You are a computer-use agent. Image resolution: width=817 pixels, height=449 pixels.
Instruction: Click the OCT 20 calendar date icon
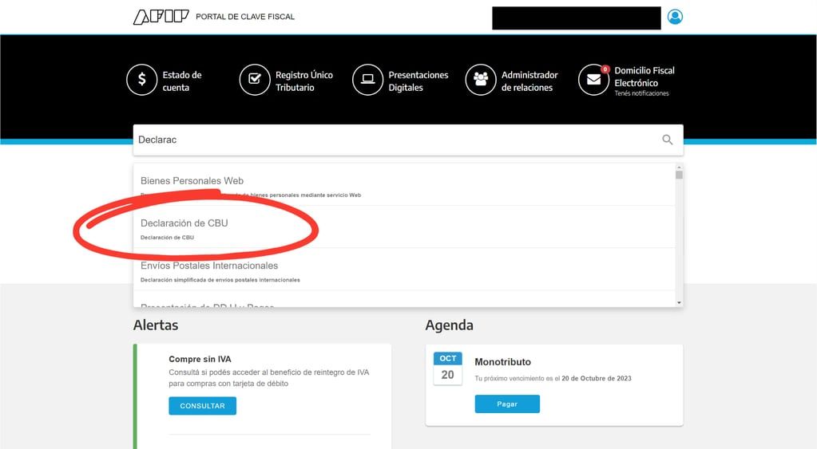click(447, 368)
